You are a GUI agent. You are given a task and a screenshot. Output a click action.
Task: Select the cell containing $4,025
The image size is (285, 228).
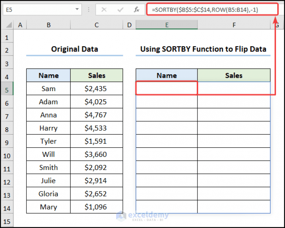[x=96, y=102]
